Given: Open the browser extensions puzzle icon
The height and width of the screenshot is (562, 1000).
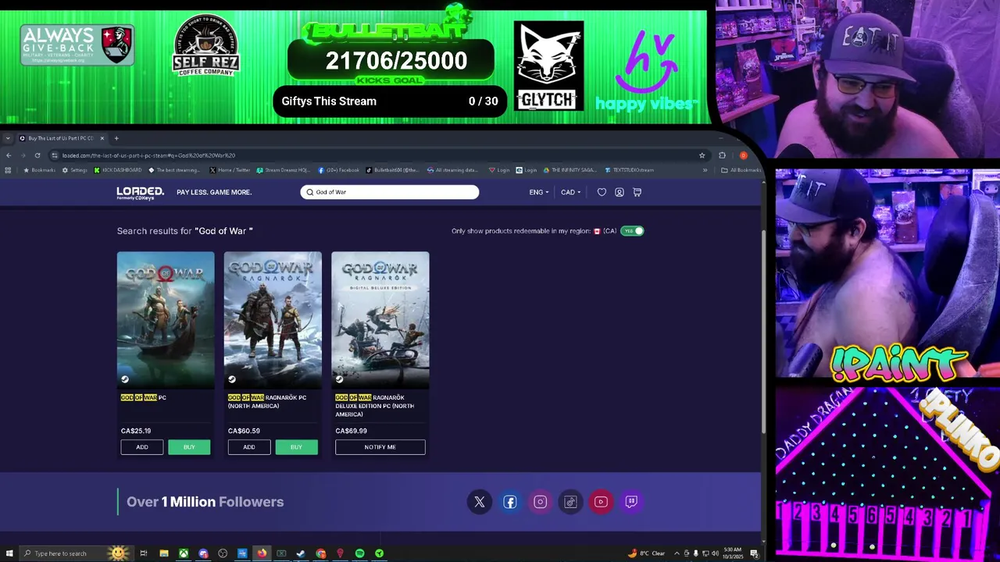Looking at the screenshot, I should [x=722, y=155].
